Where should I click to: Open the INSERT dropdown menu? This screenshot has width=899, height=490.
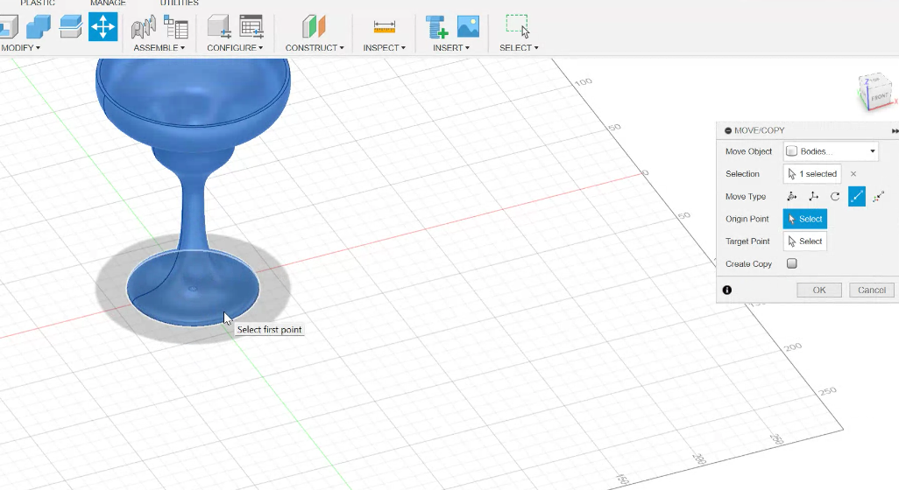[x=451, y=48]
